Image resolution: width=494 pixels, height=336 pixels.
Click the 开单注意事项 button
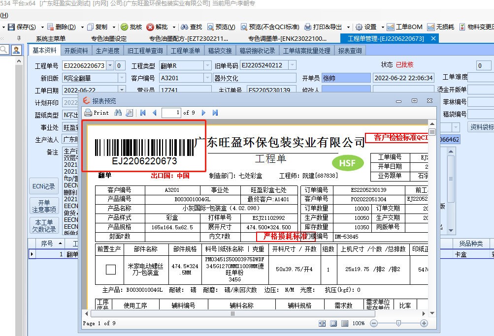click(x=44, y=206)
